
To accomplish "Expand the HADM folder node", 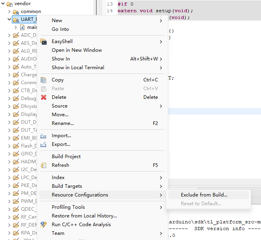I will point(9,162).
